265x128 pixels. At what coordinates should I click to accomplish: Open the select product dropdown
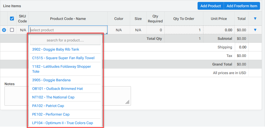[x=68, y=30]
